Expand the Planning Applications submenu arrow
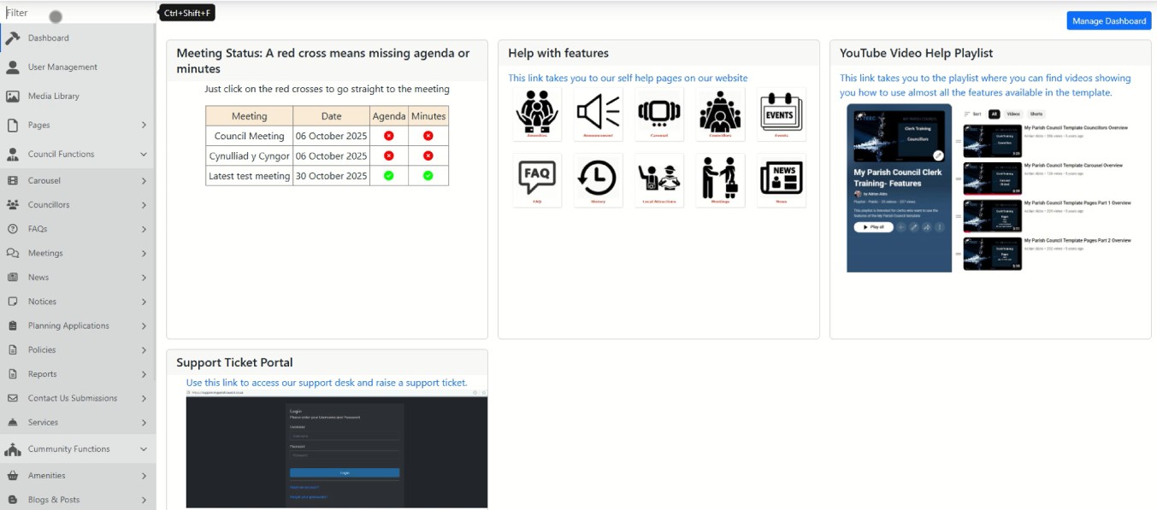The height and width of the screenshot is (510, 1157). (144, 326)
